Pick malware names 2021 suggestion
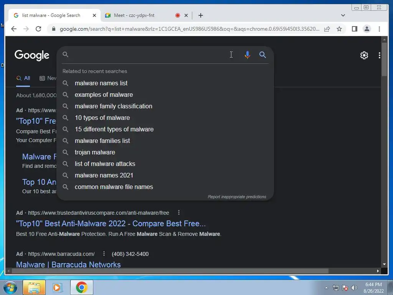393x295 pixels. (165, 175)
